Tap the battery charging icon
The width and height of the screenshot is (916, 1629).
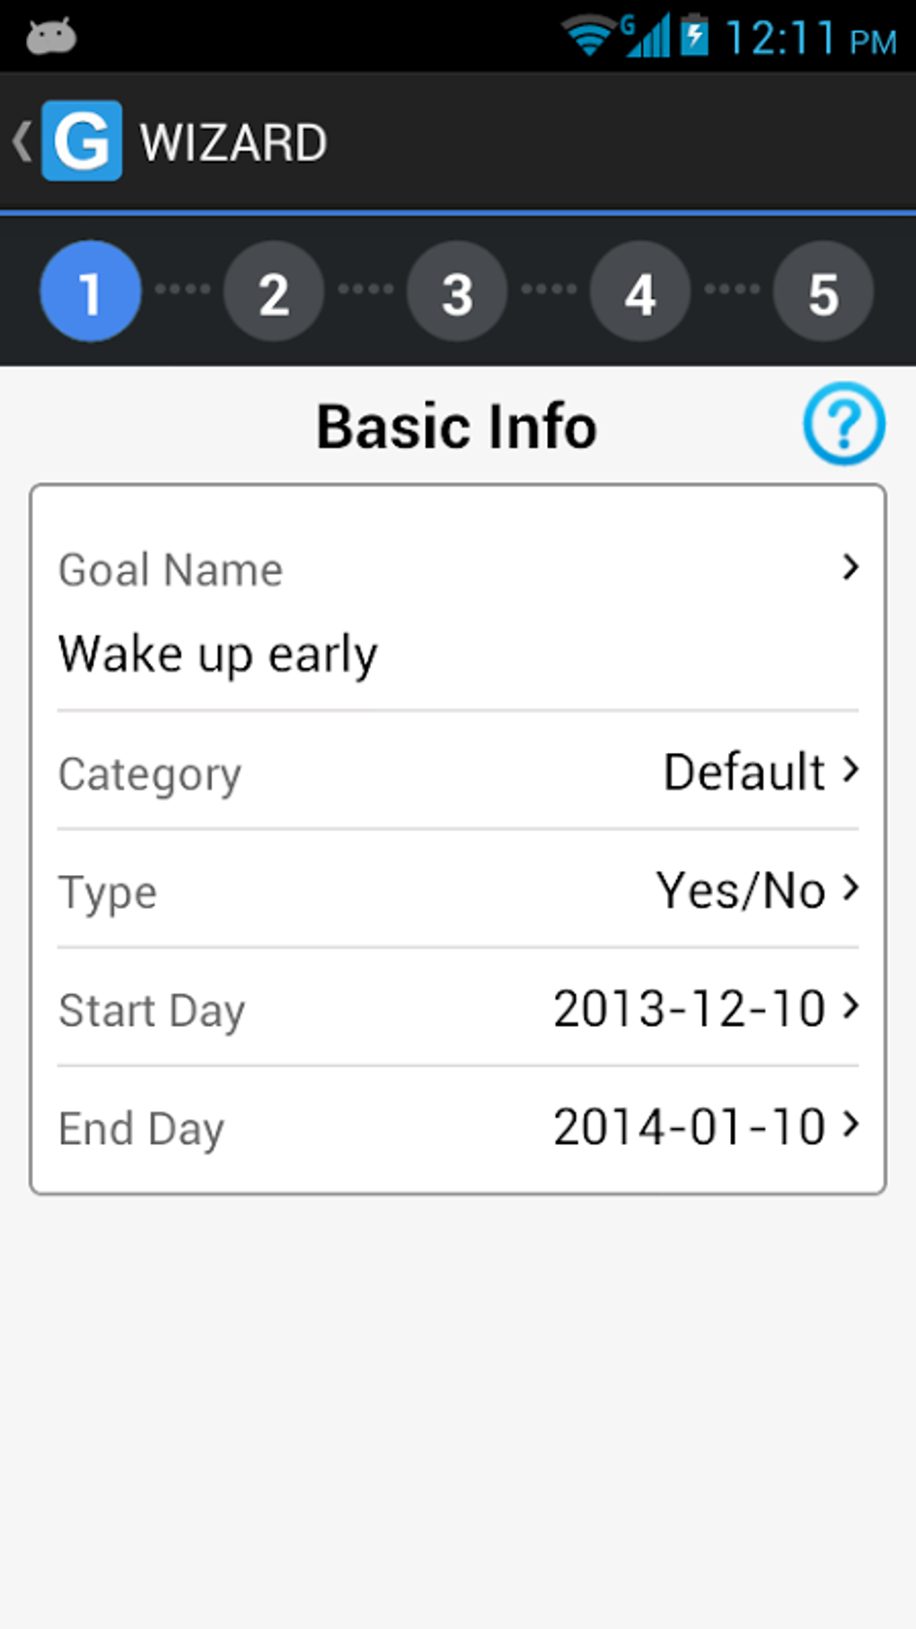click(x=694, y=37)
